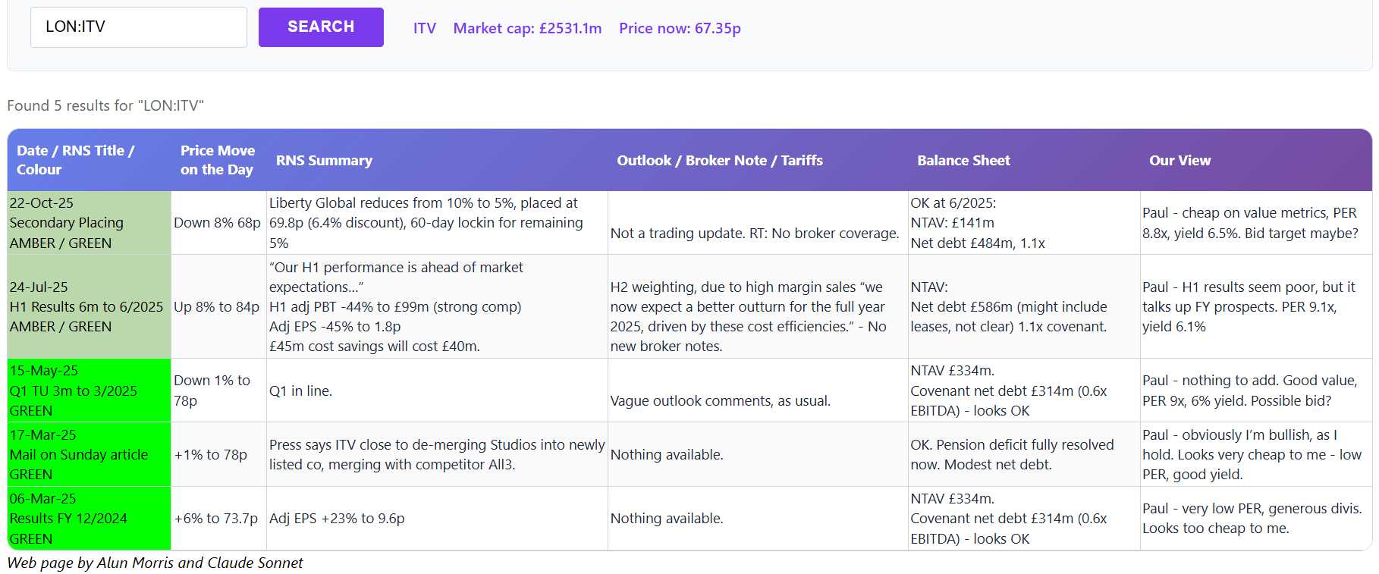Click 06-Mar-25 NTAV £334m balance cell
The height and width of the screenshot is (574, 1379).
click(1024, 519)
